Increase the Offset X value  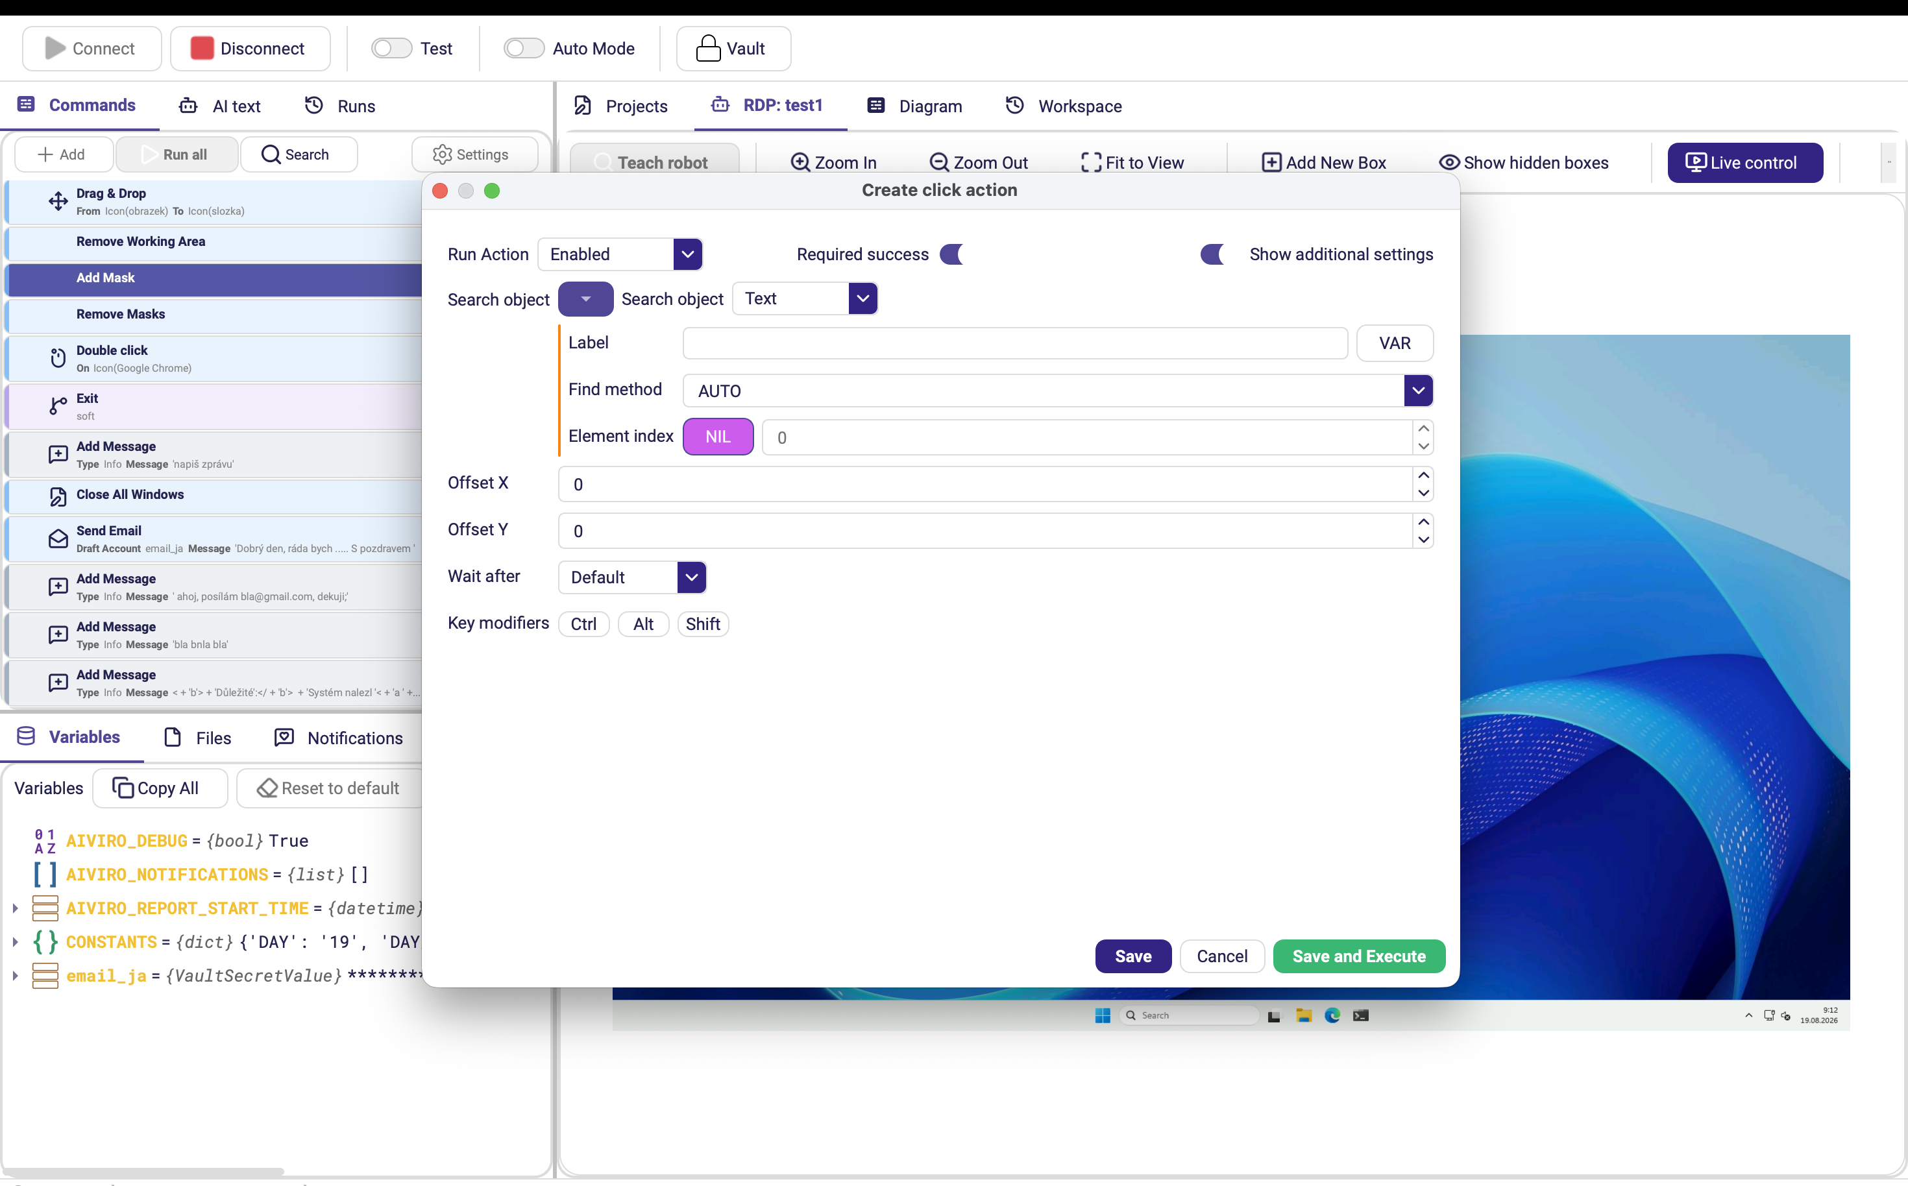coord(1423,476)
